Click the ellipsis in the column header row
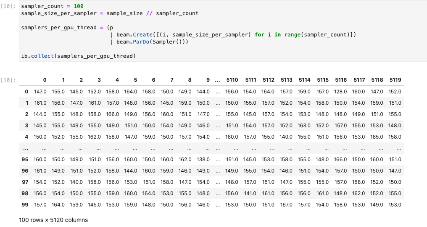 (217, 80)
